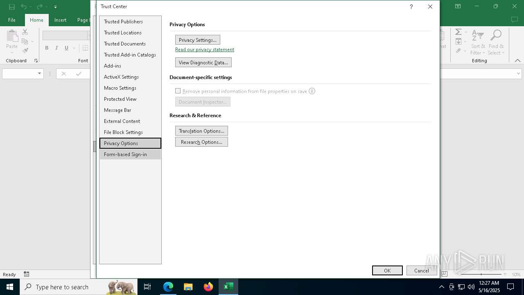The width and height of the screenshot is (524, 295).
Task: Confirm the Trust Center with OK
Action: 387,270
